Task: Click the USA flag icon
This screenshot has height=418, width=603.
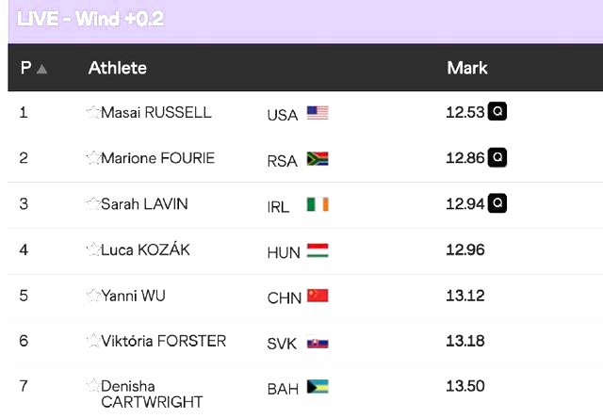Action: pyautogui.click(x=318, y=113)
